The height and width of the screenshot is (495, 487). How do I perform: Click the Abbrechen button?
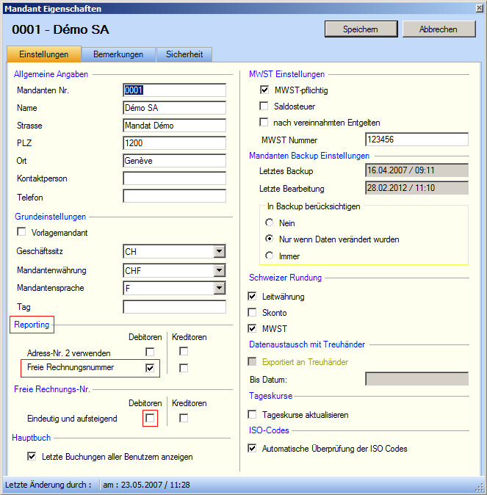coord(438,29)
